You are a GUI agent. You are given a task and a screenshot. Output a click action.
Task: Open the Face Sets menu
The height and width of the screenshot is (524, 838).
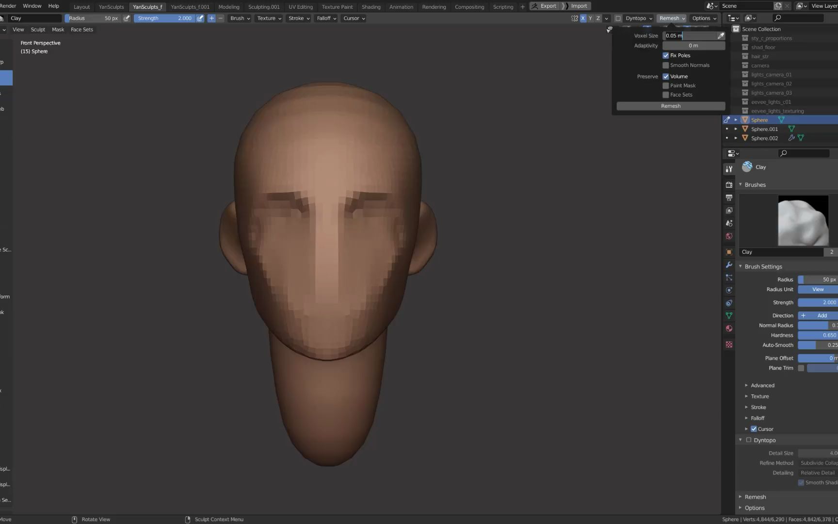[81, 30]
